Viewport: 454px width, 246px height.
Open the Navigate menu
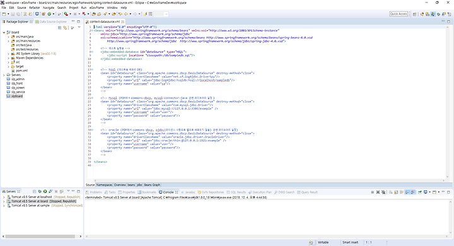tap(49, 8)
